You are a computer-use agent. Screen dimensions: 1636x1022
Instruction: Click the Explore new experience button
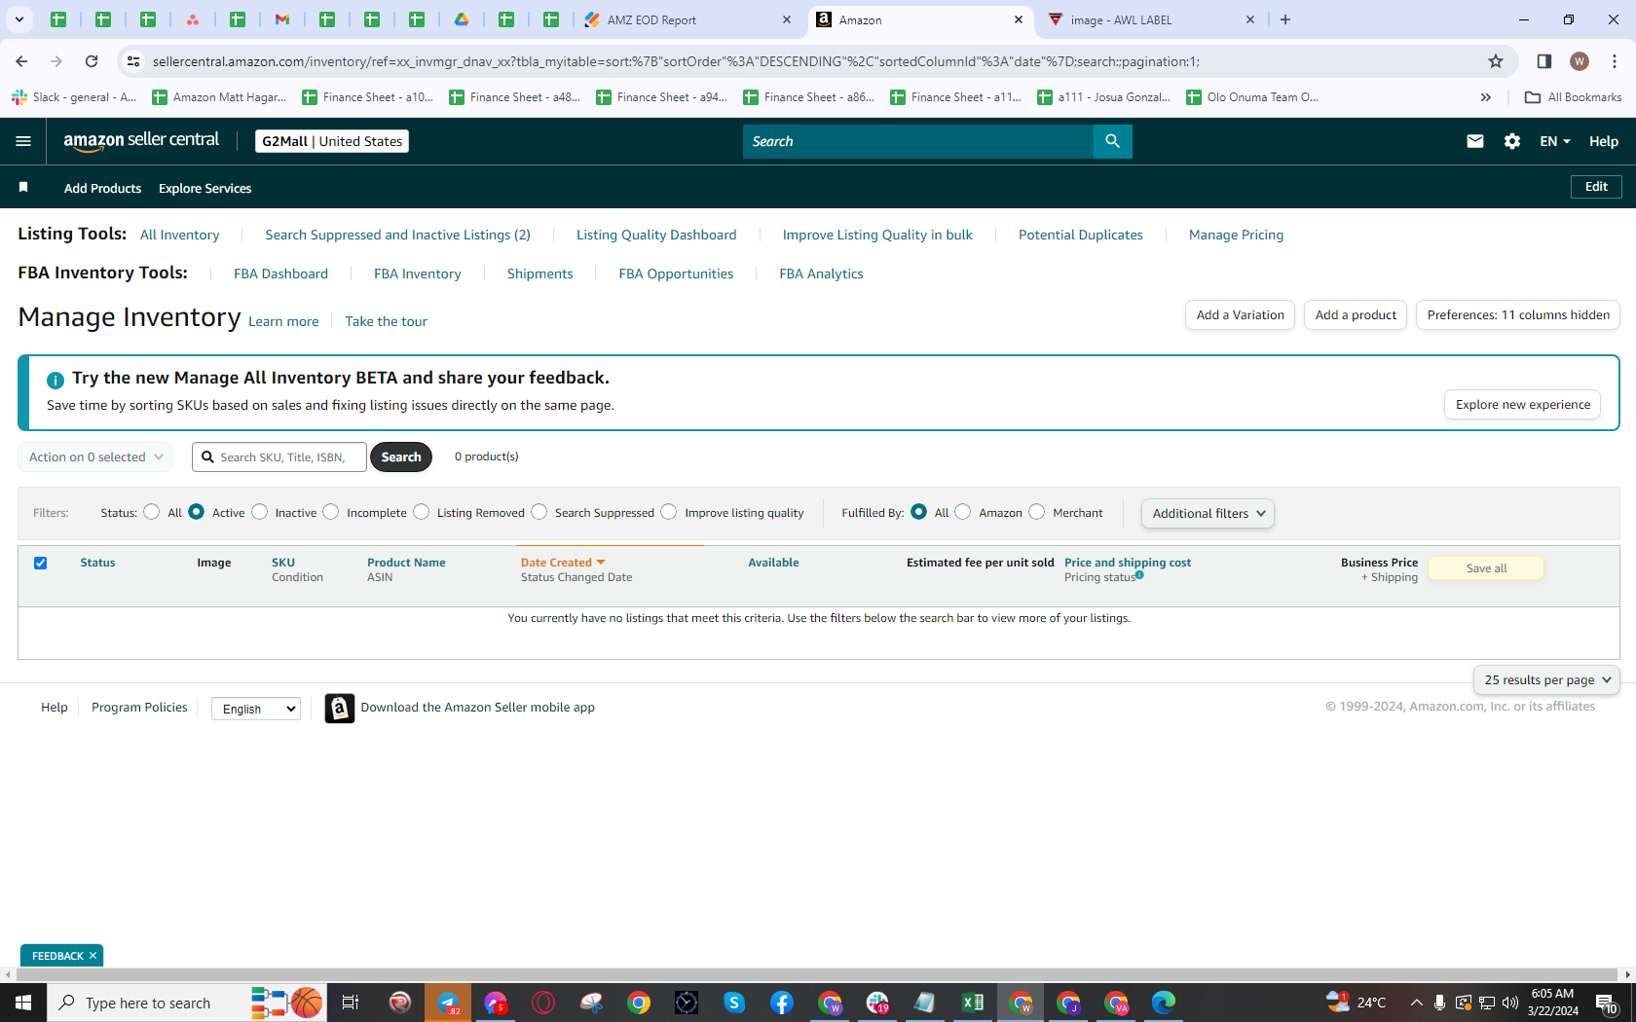1522,405
